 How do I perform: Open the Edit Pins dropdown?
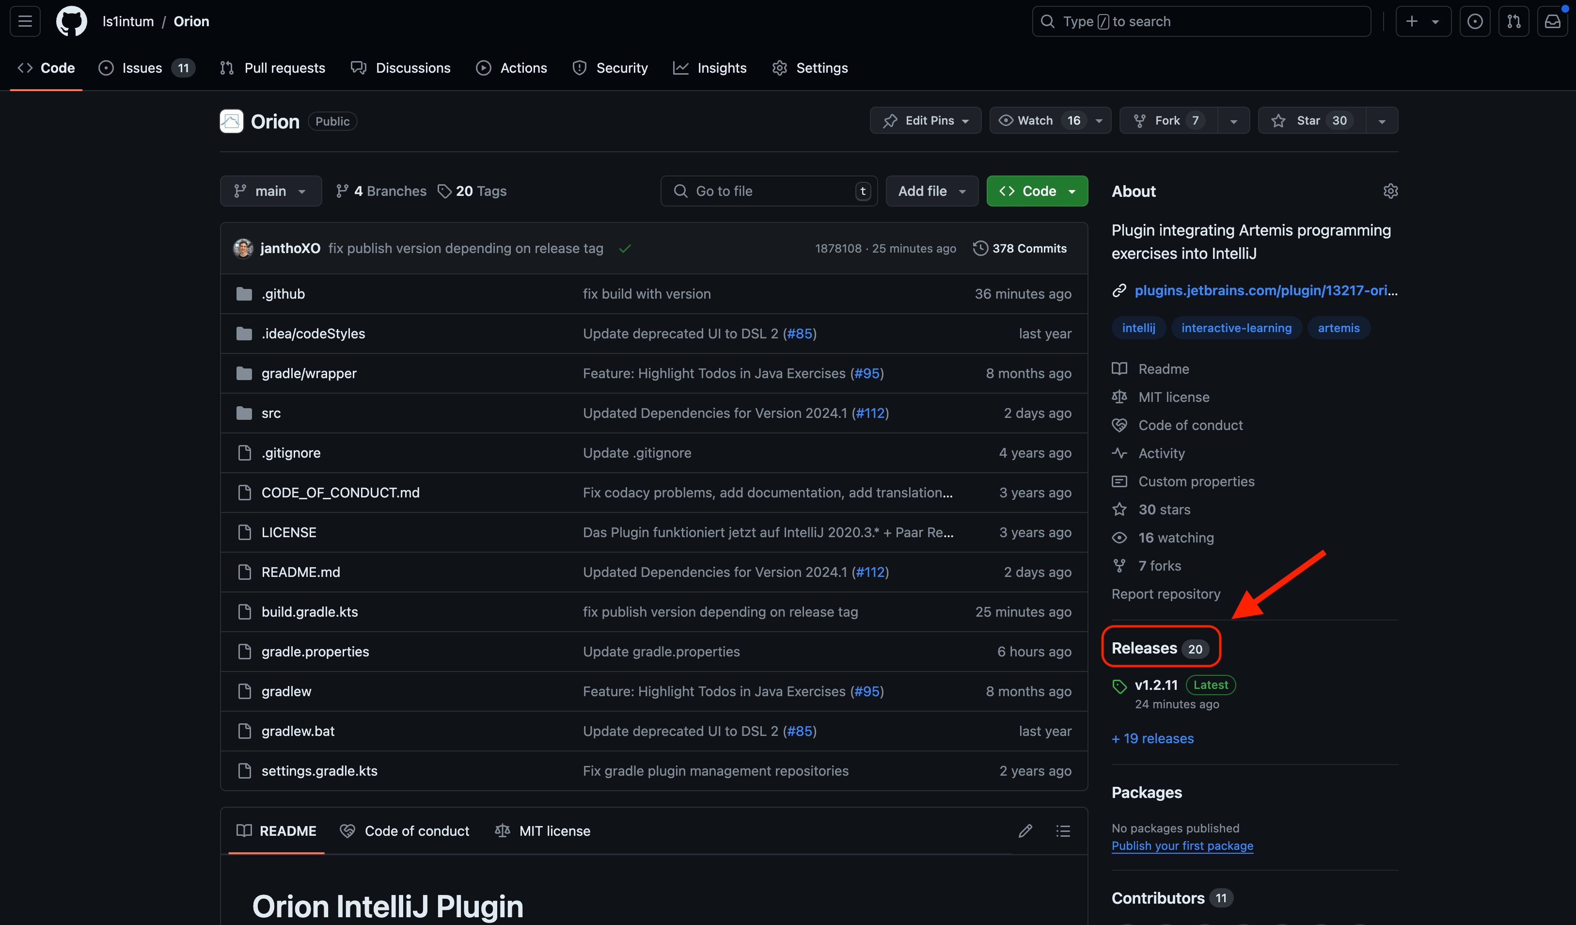(x=925, y=121)
